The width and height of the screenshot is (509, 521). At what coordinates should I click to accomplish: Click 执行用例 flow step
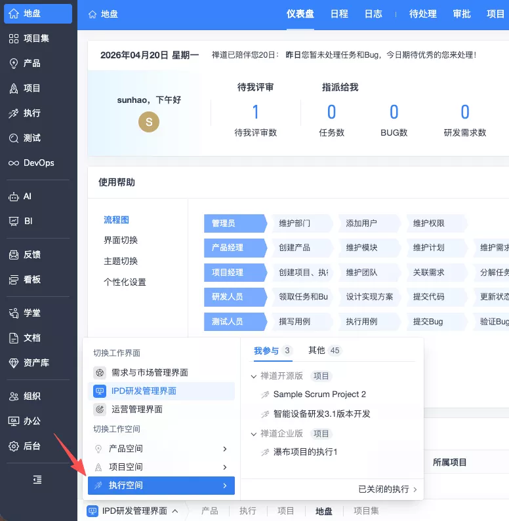pyautogui.click(x=369, y=322)
